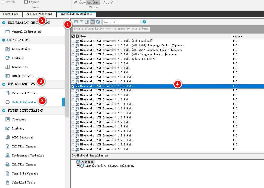264x188 pixels.
Task: Select Microsoft .NET Framework 4.6.2 Web row
Action: [167, 117]
